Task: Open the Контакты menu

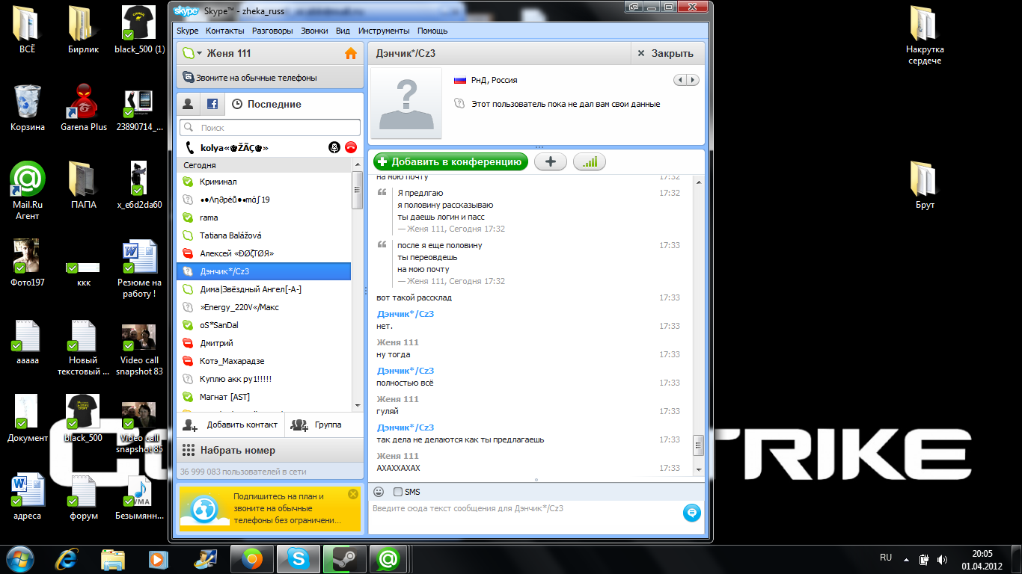Action: [225, 31]
